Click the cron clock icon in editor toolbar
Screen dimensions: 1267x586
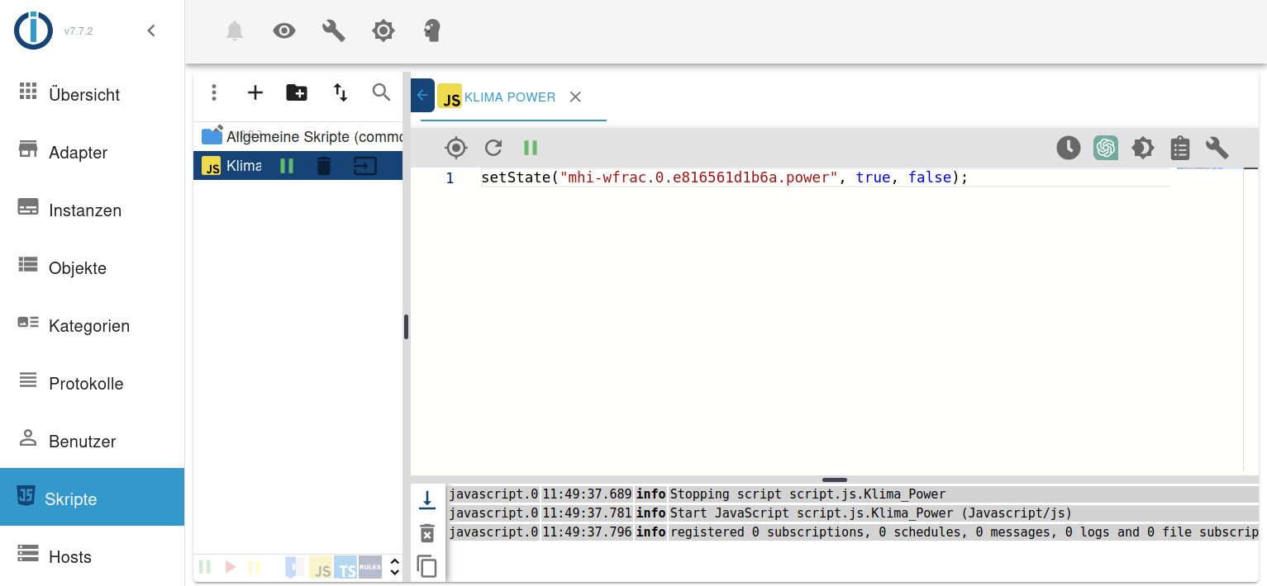[1068, 148]
